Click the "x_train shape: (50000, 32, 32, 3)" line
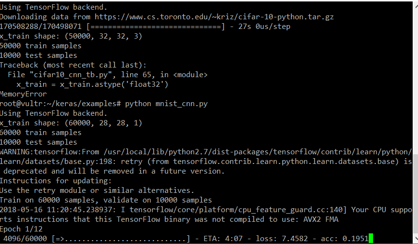418x244 pixels. click(x=71, y=36)
